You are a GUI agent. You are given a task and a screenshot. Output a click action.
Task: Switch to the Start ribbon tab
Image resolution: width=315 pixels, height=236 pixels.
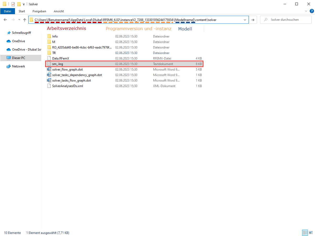pos(22,11)
